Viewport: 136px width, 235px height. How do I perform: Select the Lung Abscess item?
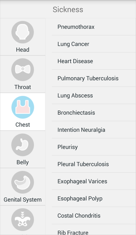94,95
